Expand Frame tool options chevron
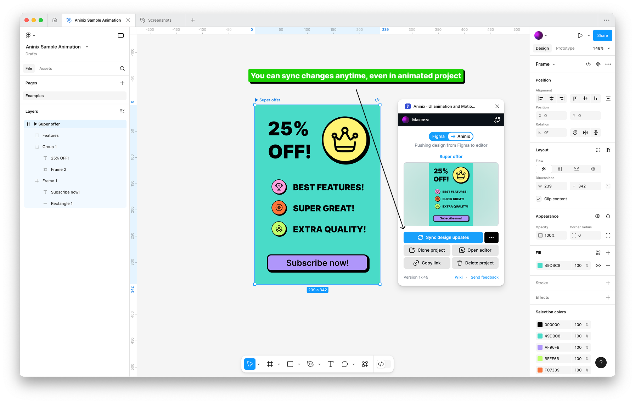The image size is (635, 403). [279, 364]
